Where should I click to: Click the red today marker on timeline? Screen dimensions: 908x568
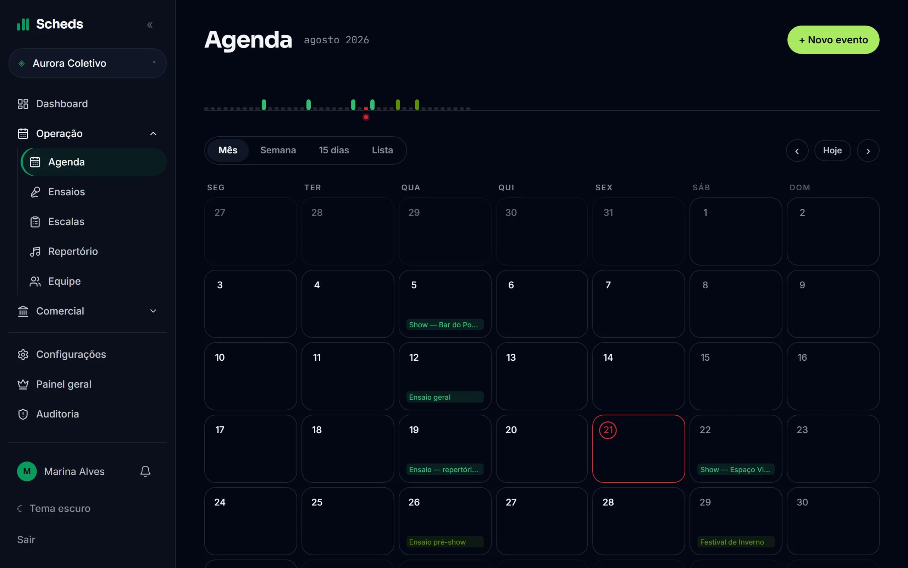click(x=366, y=117)
